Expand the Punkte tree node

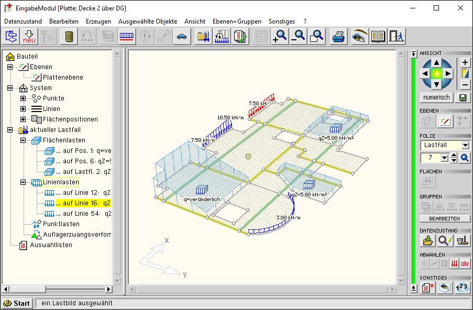(x=23, y=98)
